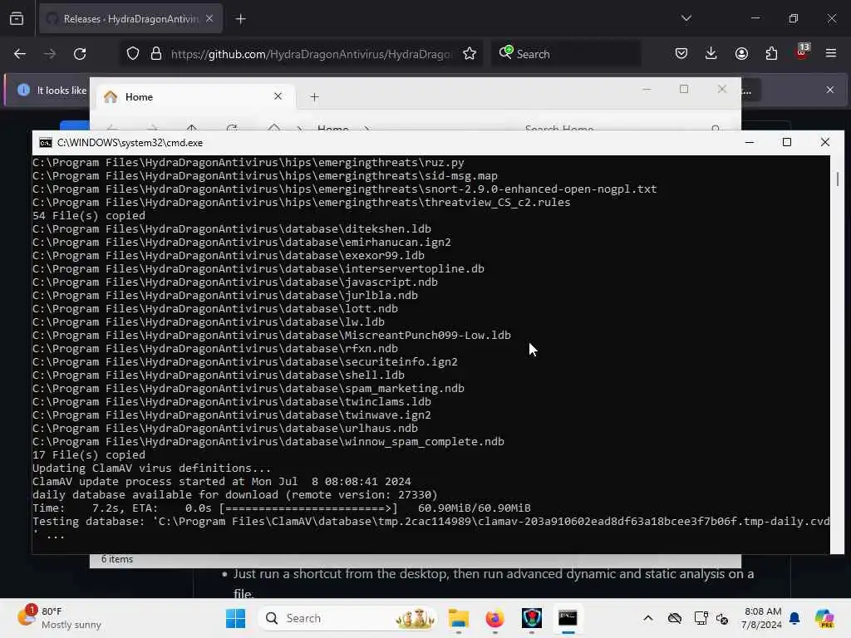The image size is (851, 638).
Task: Go forward in Firefox history
Action: tap(49, 54)
